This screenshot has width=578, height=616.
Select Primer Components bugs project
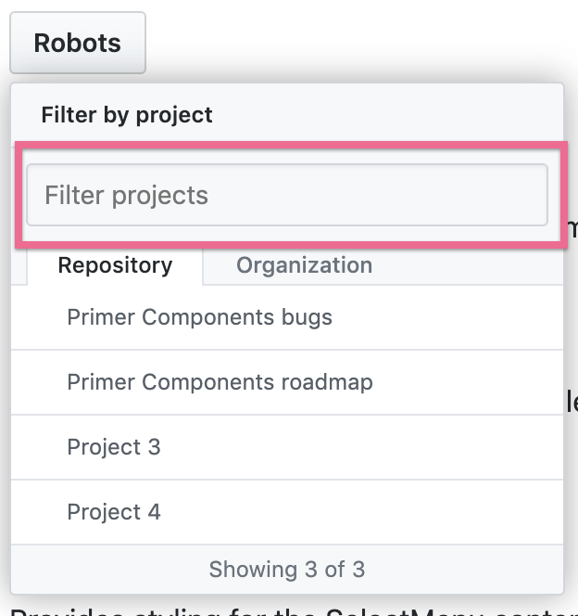[x=199, y=317]
